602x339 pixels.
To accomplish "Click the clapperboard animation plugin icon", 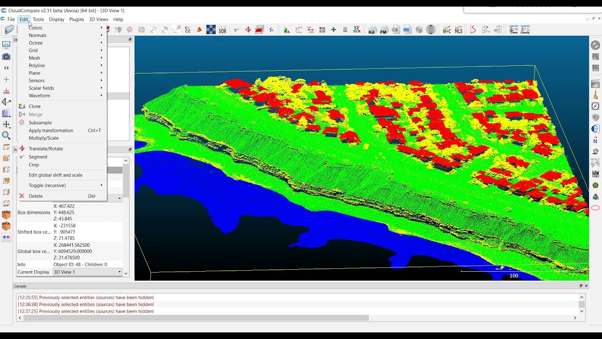I will click(595, 84).
